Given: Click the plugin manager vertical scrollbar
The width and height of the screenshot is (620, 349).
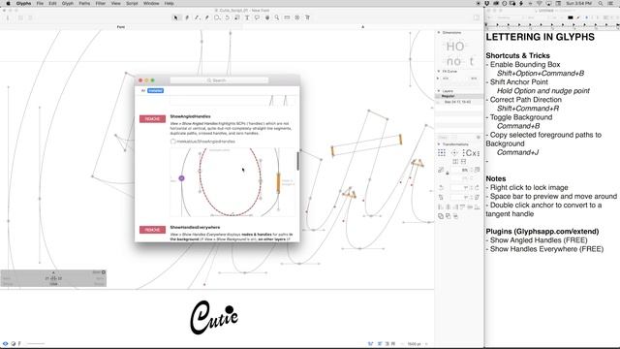Looking at the screenshot, I should tap(297, 160).
